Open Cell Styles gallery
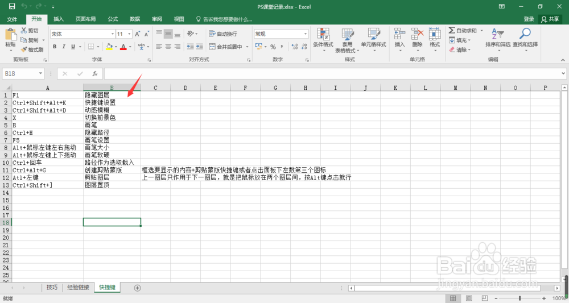The image size is (569, 303). pos(373,39)
